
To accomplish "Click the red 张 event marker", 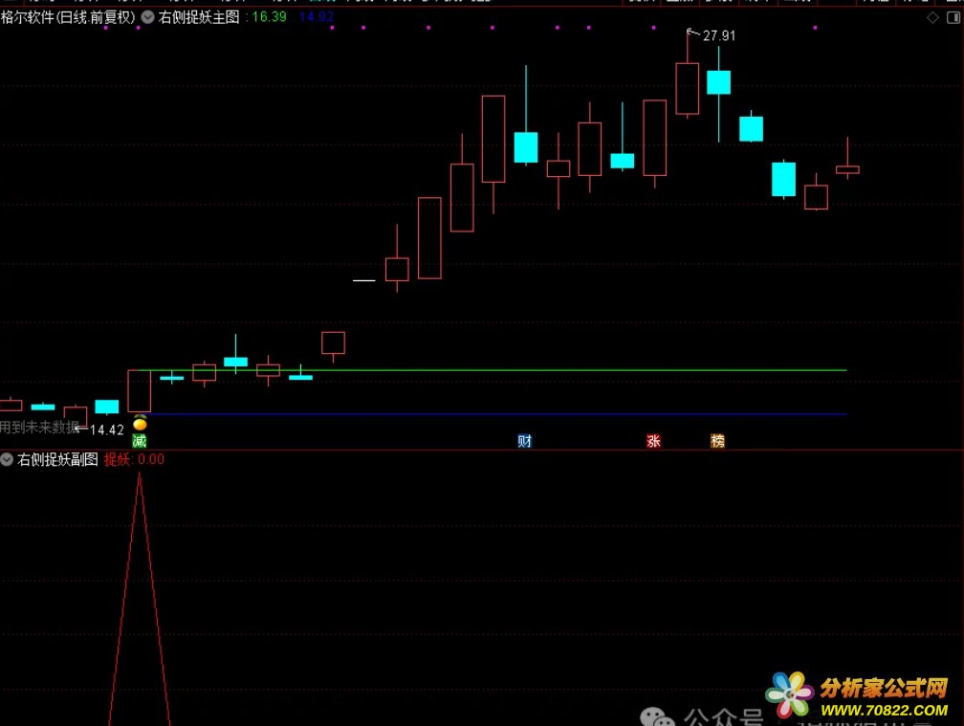I will point(653,441).
